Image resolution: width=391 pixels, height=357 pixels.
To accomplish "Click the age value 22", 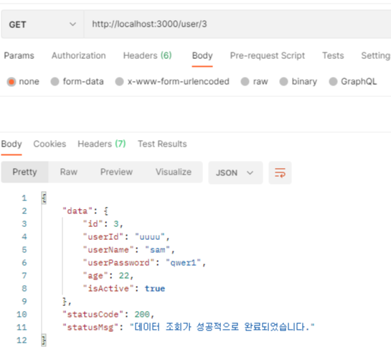I will [x=124, y=276].
